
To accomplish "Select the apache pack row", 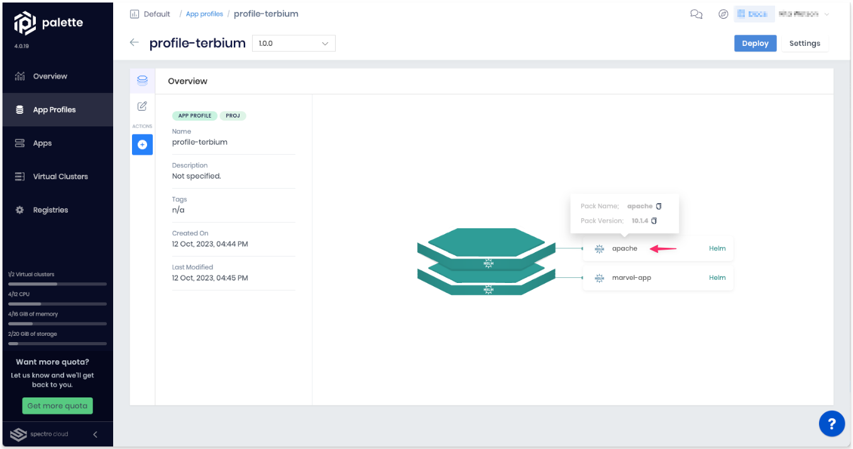I will click(658, 248).
